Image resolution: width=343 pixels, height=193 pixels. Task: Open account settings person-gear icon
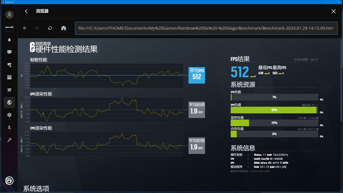pos(9,127)
